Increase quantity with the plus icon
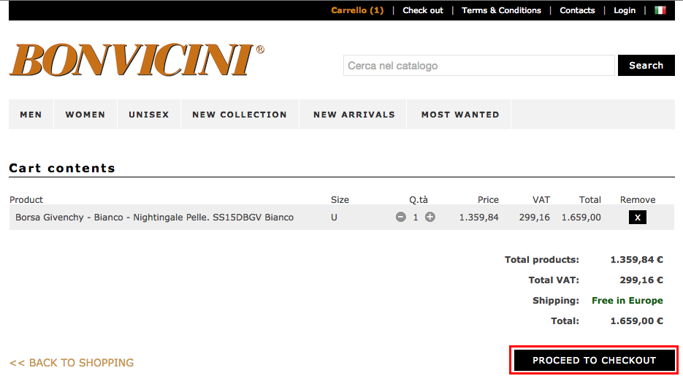 click(x=430, y=217)
